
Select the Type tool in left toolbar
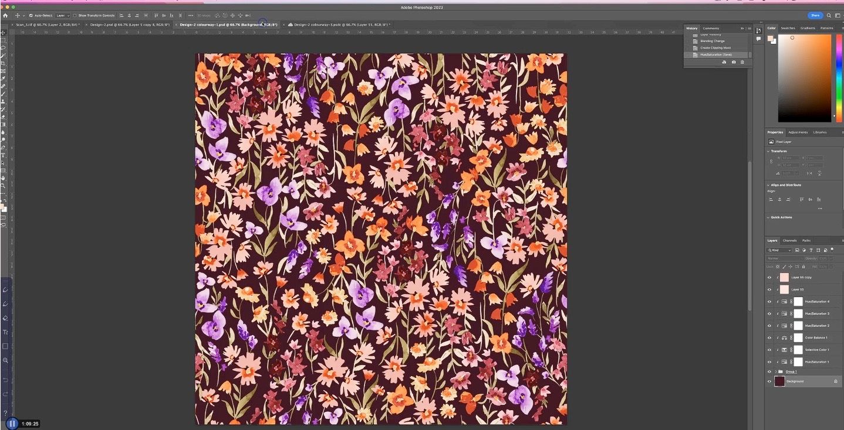coord(4,155)
